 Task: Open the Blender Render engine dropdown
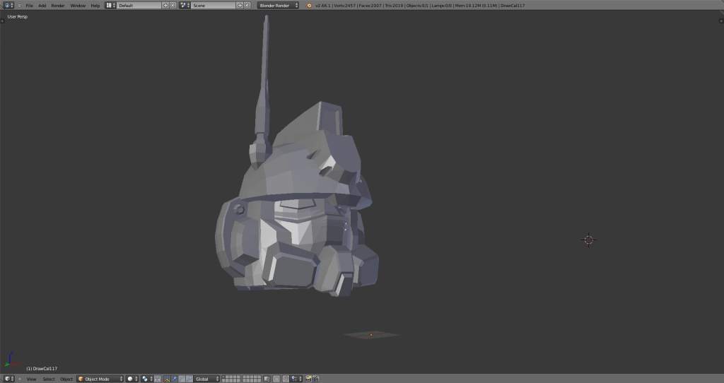tap(278, 5)
